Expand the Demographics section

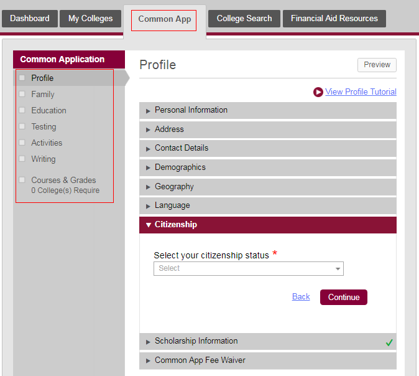coord(268,167)
